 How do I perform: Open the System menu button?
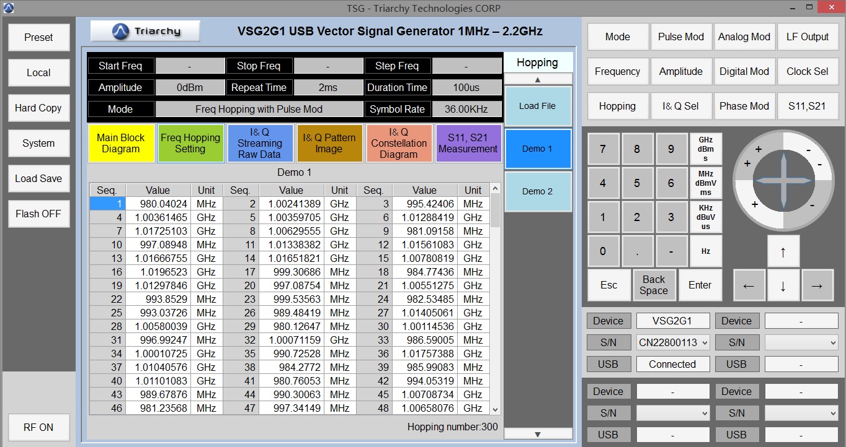(x=38, y=143)
